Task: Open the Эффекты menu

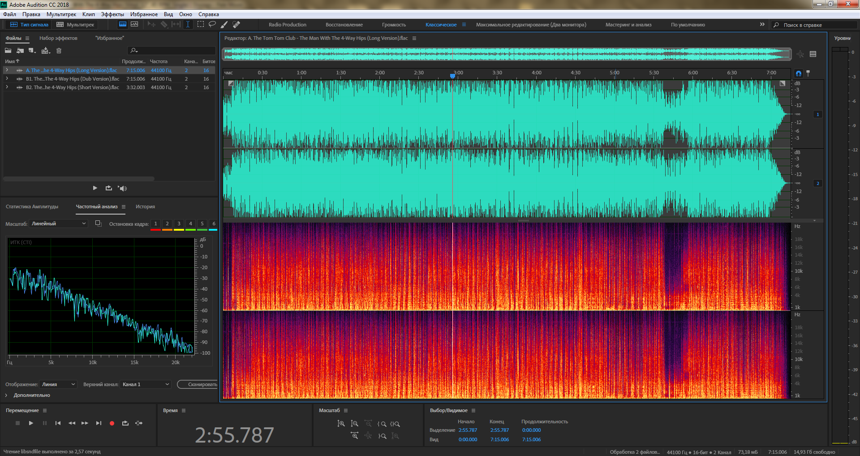Action: [112, 14]
